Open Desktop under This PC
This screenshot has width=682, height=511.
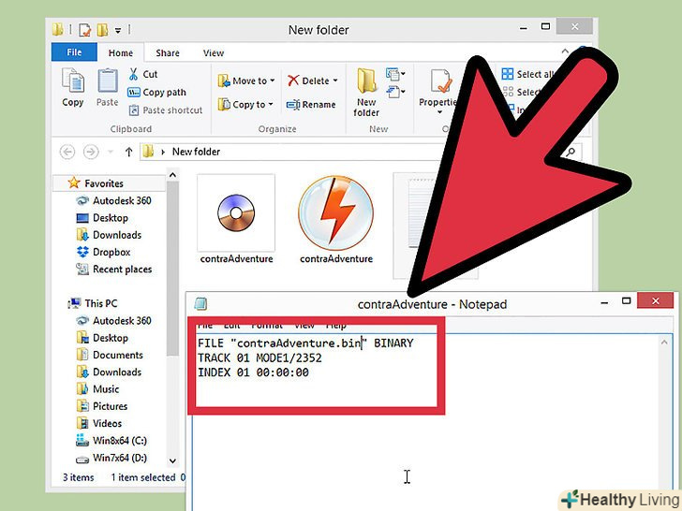click(x=102, y=338)
